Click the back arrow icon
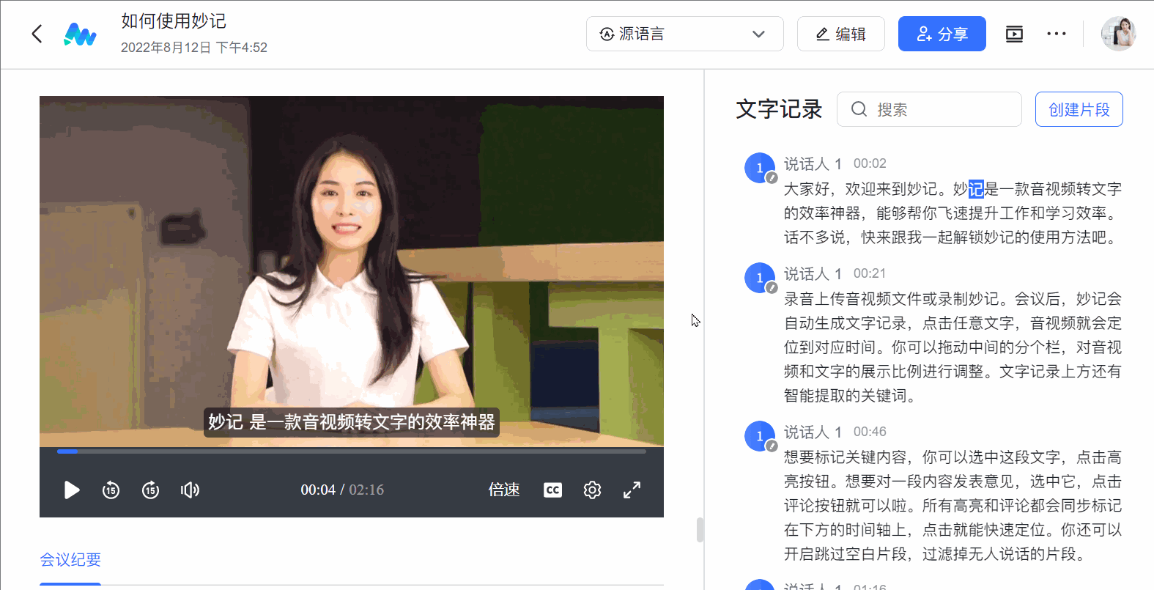The height and width of the screenshot is (590, 1154). tap(37, 34)
